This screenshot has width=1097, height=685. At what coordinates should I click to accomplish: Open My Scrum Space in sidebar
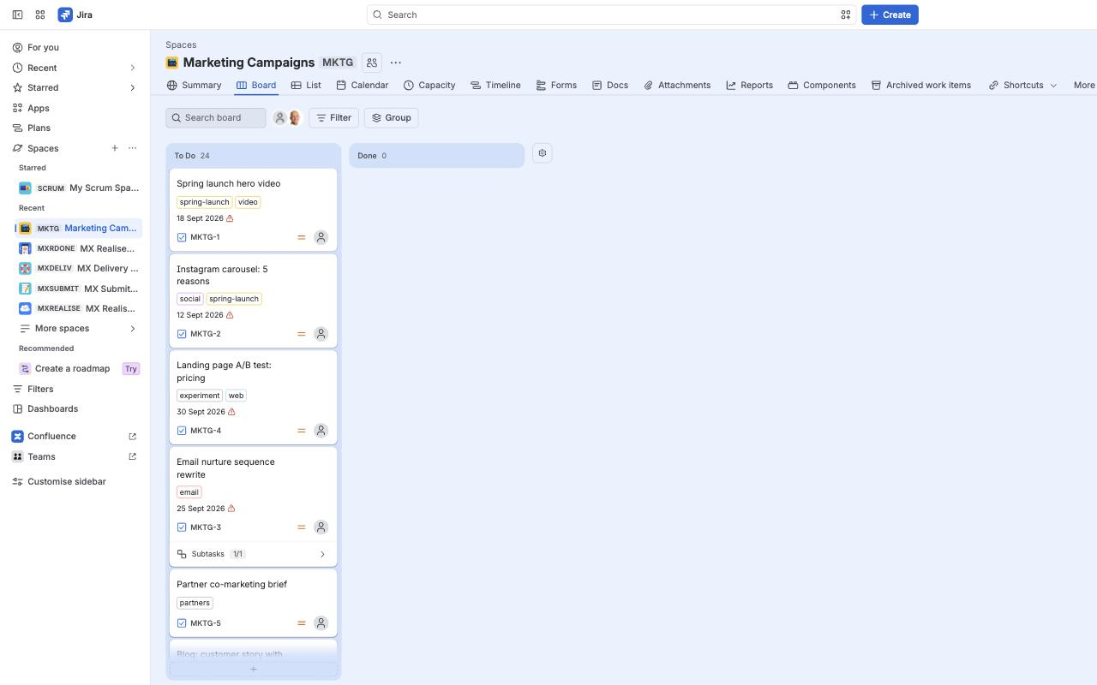(79, 188)
